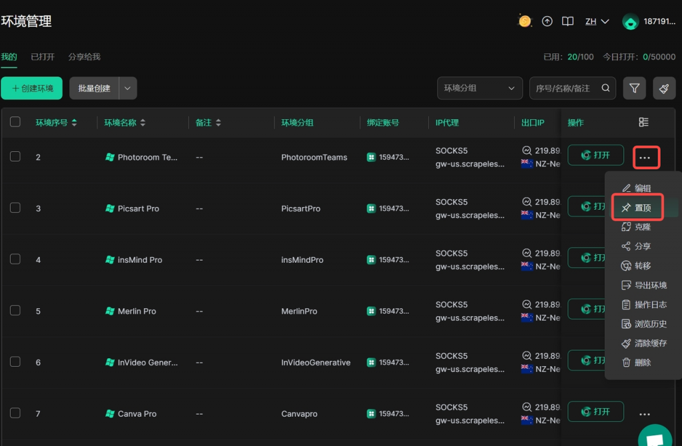The image size is (682, 446).
Task: Switch to the 我的 tab
Action: pos(9,57)
